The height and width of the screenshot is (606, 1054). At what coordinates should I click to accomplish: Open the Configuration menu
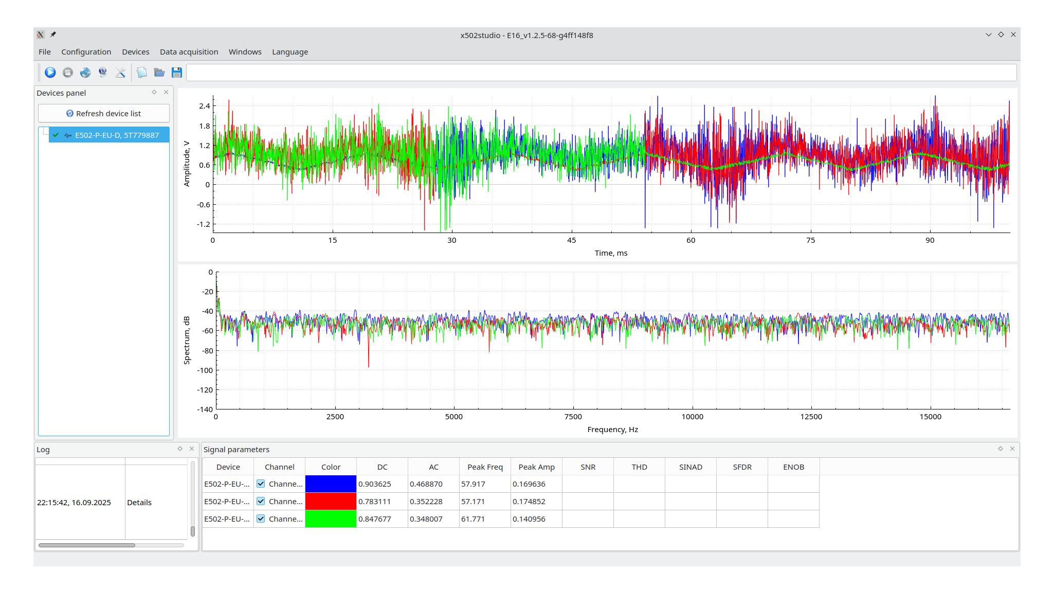pyautogui.click(x=86, y=52)
